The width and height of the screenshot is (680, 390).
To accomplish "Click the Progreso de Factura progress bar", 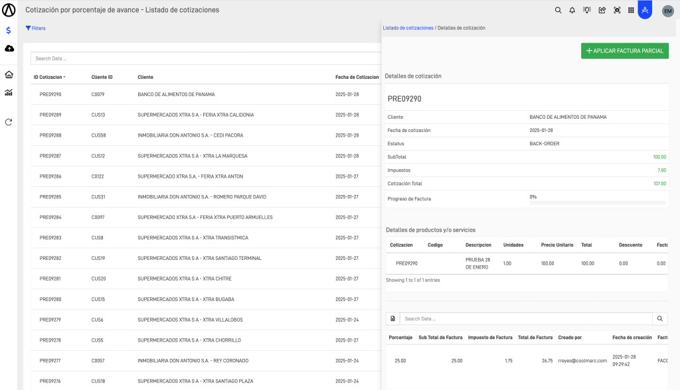I will point(598,203).
